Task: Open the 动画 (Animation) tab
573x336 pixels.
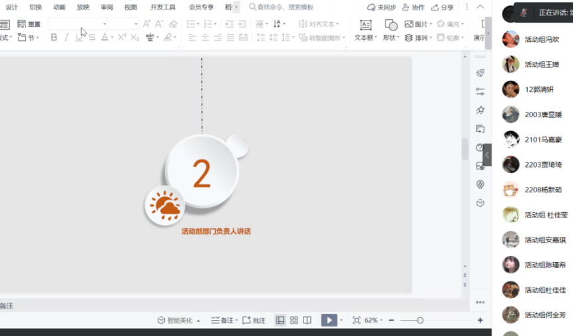Action: [59, 7]
